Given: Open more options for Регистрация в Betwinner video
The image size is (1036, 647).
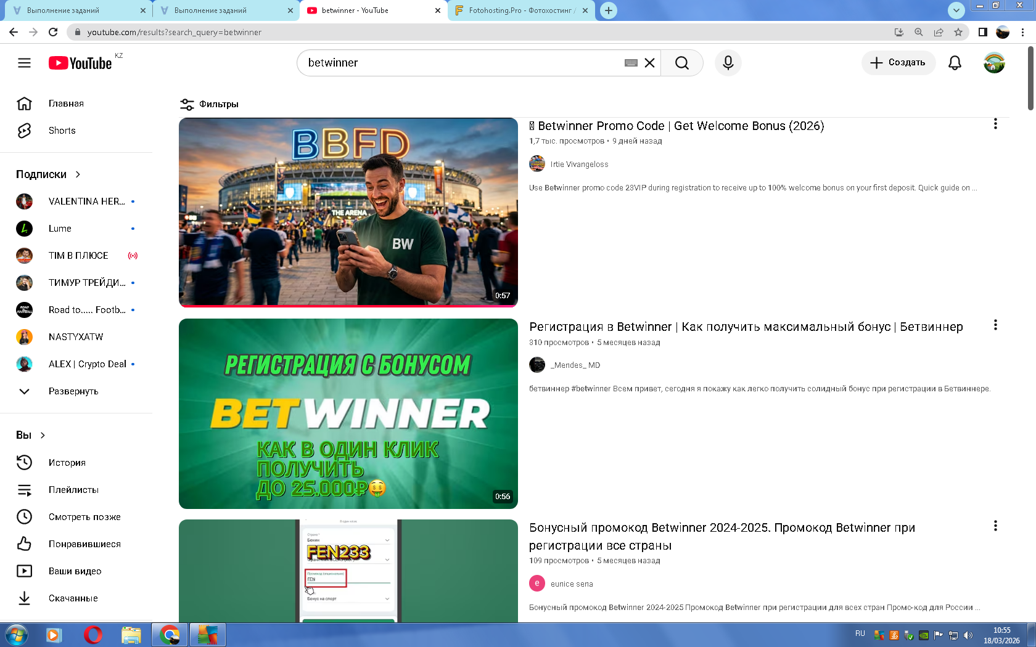Looking at the screenshot, I should (995, 325).
